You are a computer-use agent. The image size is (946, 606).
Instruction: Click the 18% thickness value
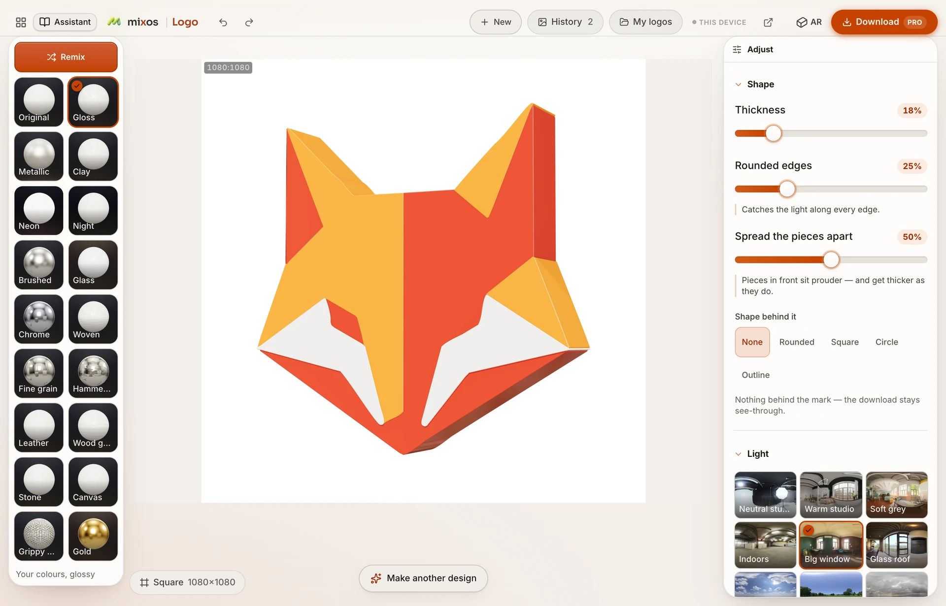[x=912, y=111]
